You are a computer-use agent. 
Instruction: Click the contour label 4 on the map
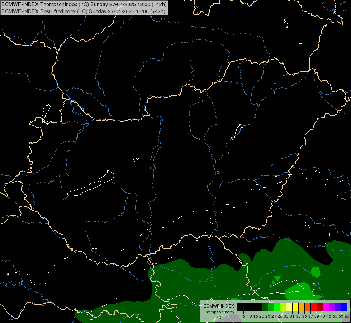tap(8, 274)
